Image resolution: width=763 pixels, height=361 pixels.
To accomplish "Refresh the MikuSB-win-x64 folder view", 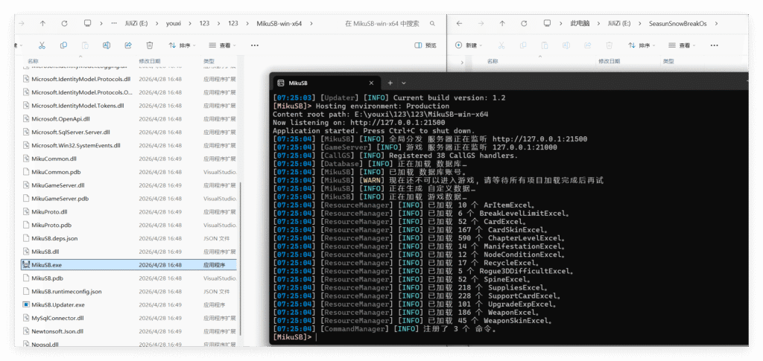I will tap(64, 23).
